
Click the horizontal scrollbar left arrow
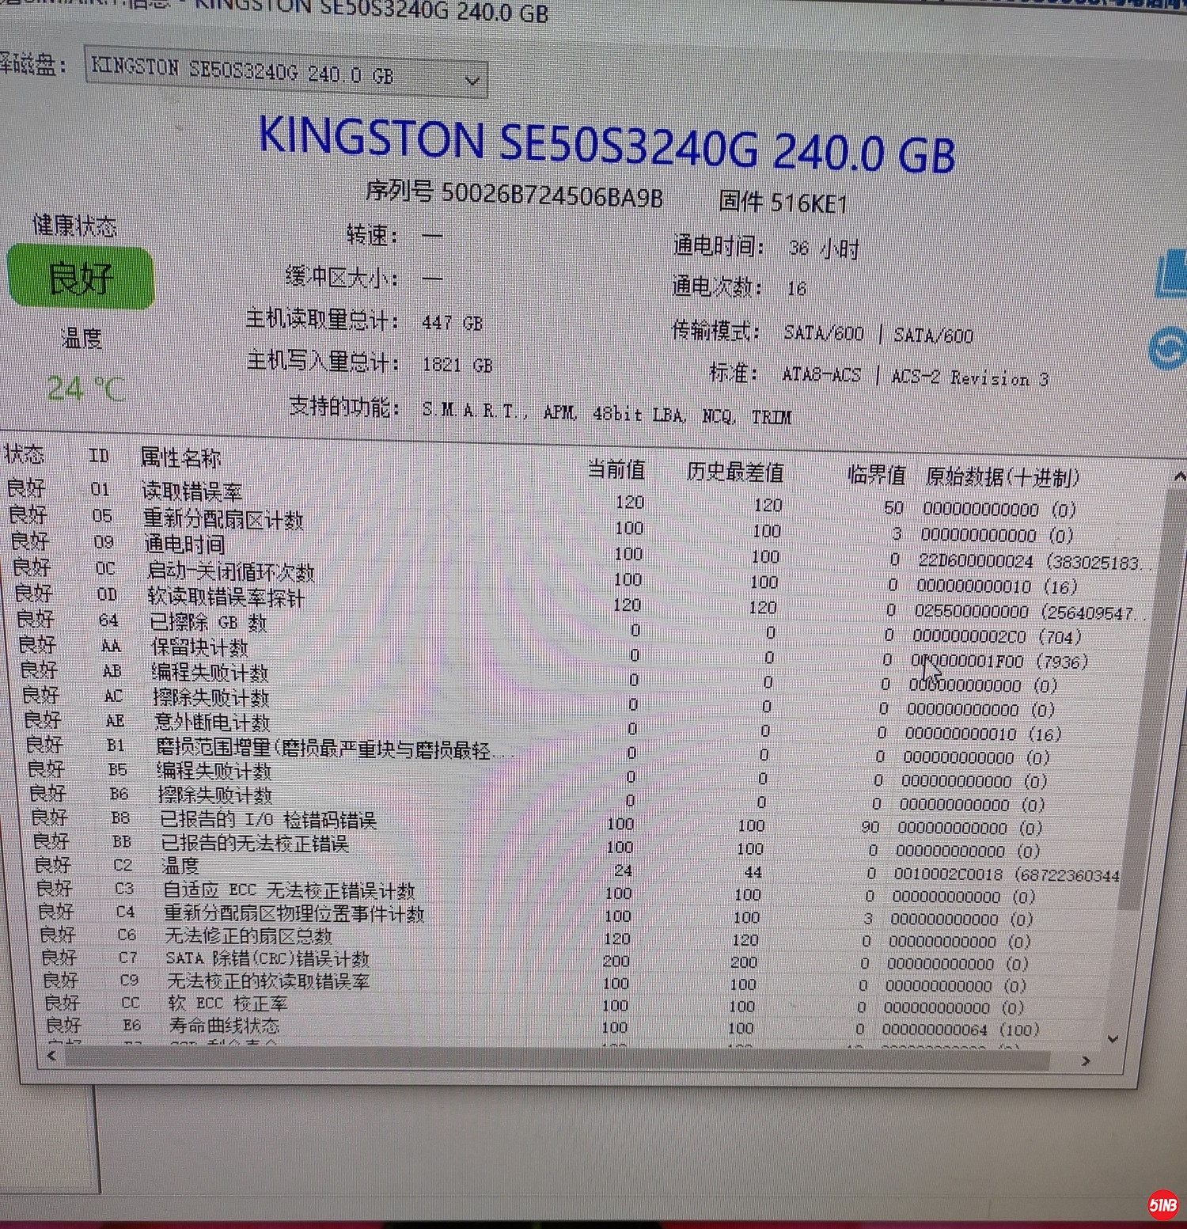pyautogui.click(x=52, y=1056)
